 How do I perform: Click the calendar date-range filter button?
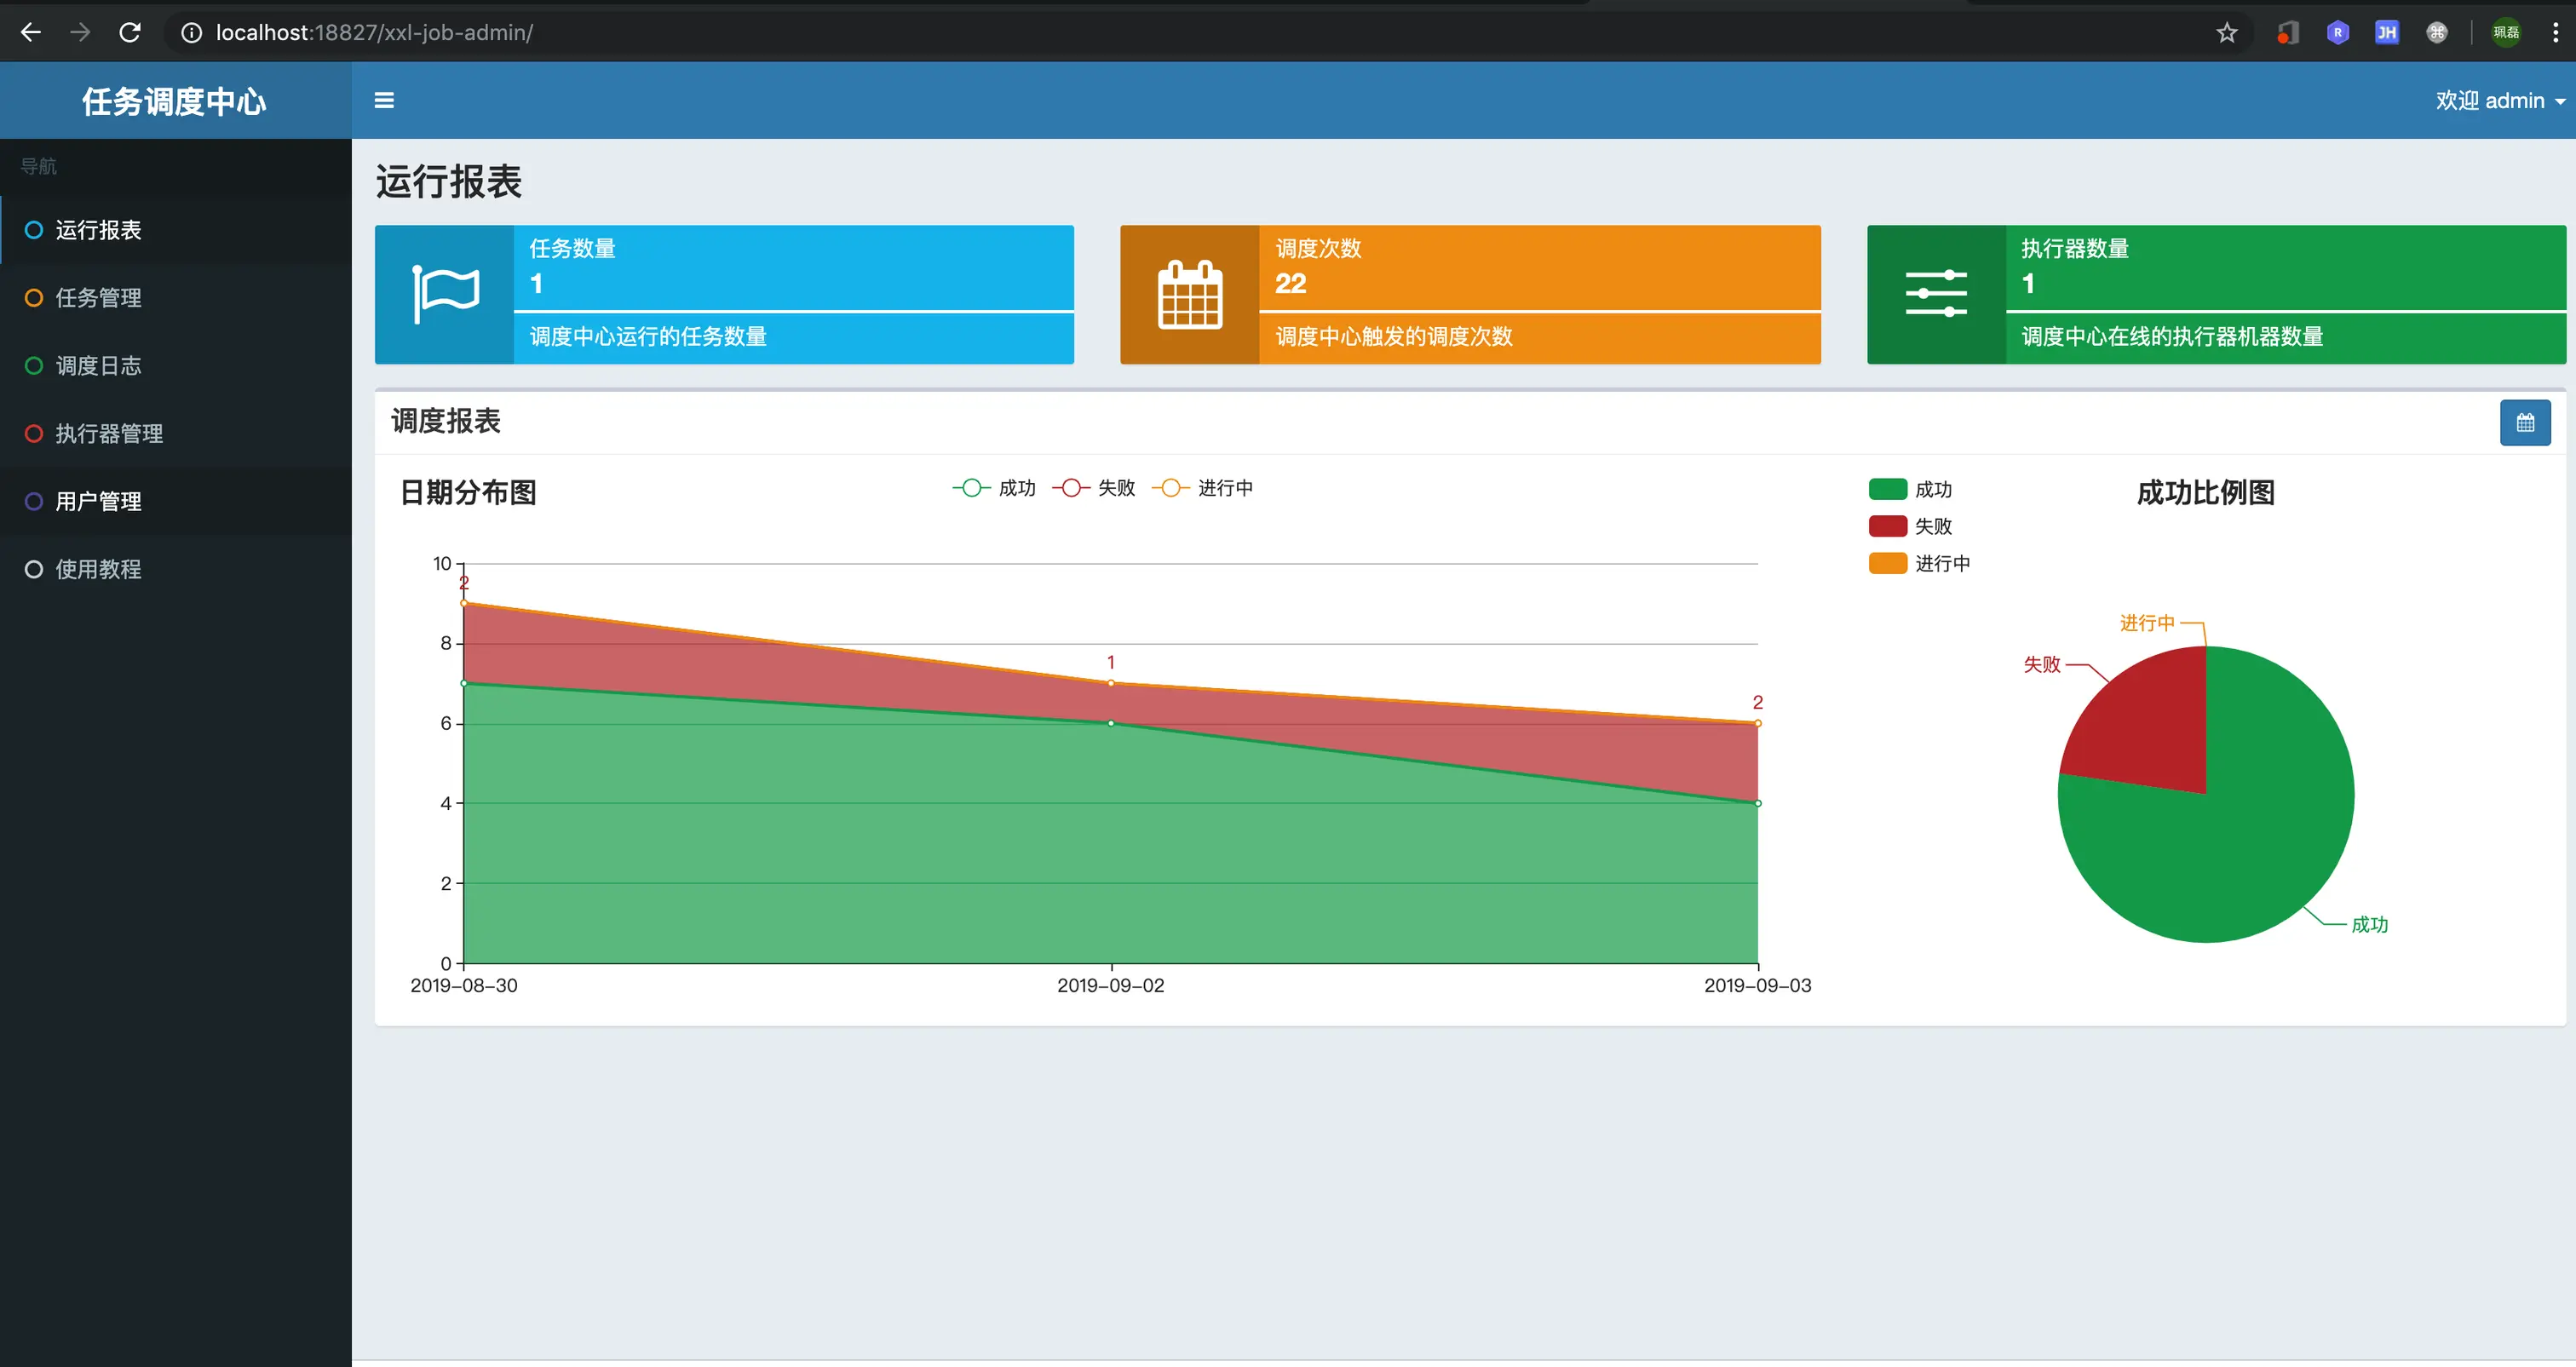click(2525, 423)
